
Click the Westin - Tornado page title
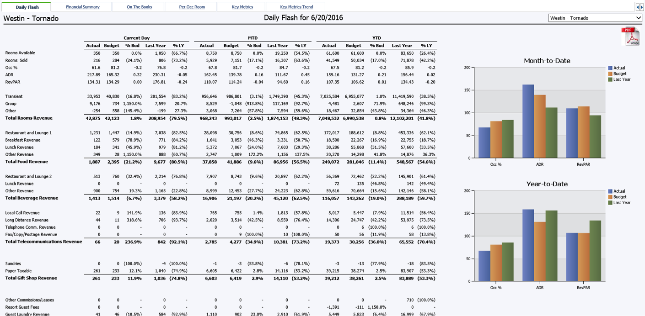click(31, 18)
